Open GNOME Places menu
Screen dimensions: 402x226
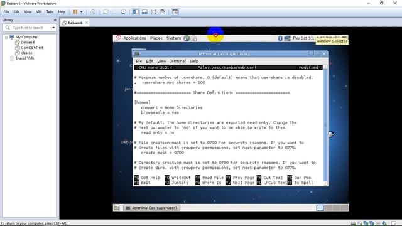[x=156, y=38]
